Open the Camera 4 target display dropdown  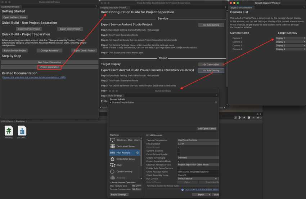coord(291,49)
